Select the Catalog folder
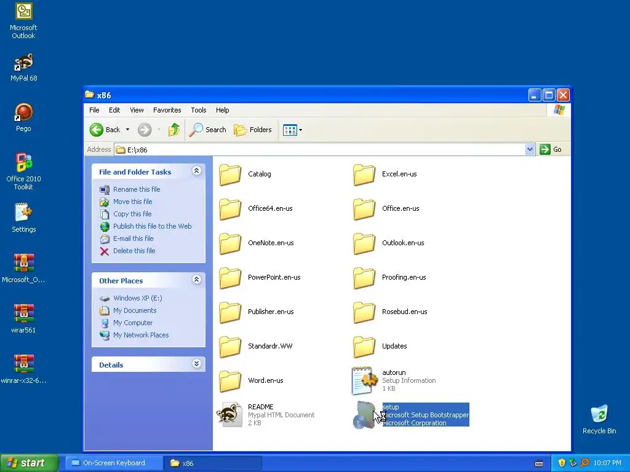 [x=245, y=174]
